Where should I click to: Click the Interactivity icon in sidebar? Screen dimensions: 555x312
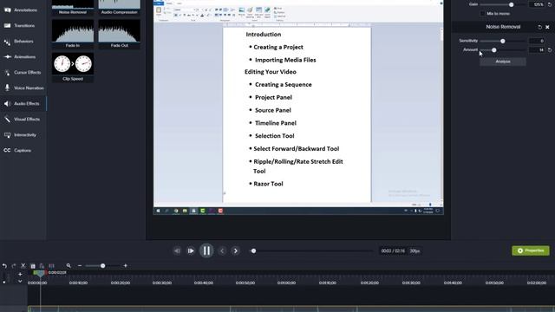[7, 135]
